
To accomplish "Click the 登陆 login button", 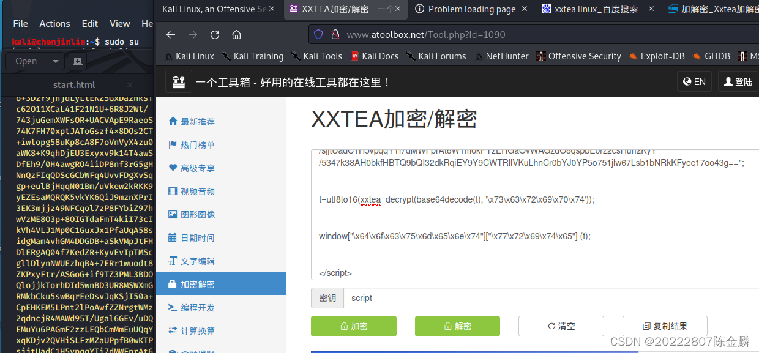I will 738,82.
